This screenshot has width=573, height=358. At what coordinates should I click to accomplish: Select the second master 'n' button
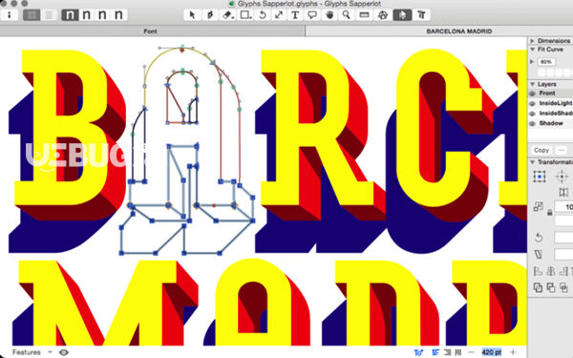pyautogui.click(x=86, y=15)
